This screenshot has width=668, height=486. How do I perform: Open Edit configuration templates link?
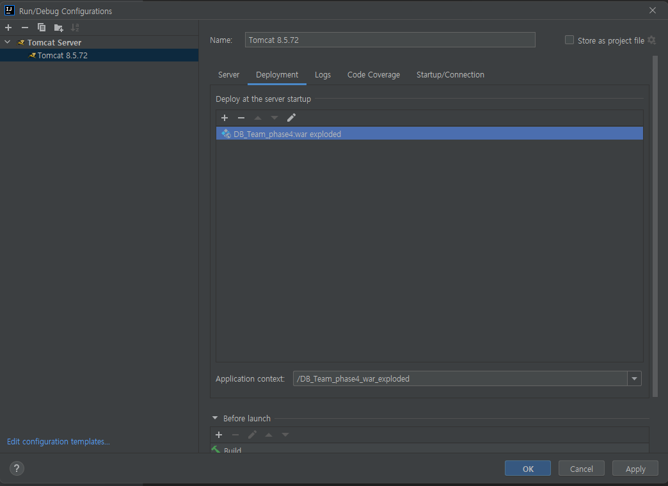click(x=58, y=442)
